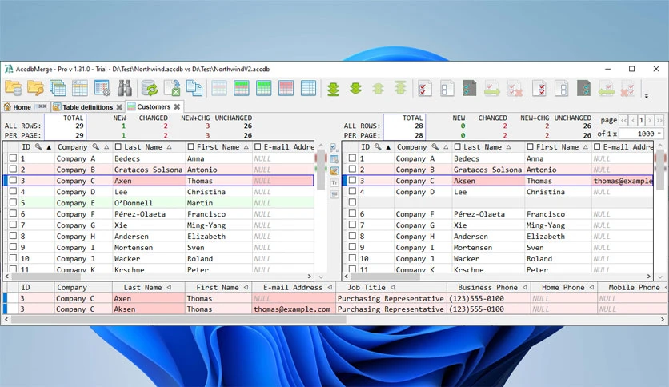Click the search icon beside right Company header
669x387 pixels.
[x=435, y=146]
